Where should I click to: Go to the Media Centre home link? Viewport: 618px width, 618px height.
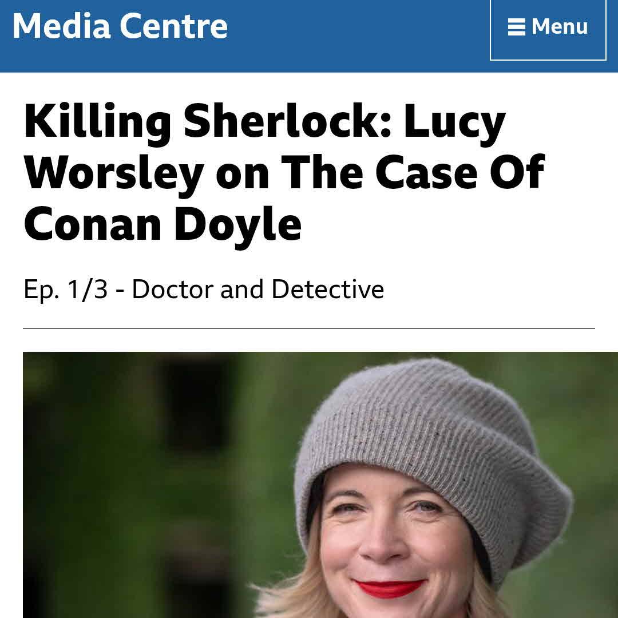click(x=120, y=26)
